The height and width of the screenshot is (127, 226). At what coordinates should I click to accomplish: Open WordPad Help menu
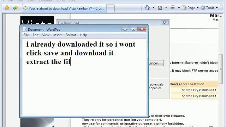83,35
